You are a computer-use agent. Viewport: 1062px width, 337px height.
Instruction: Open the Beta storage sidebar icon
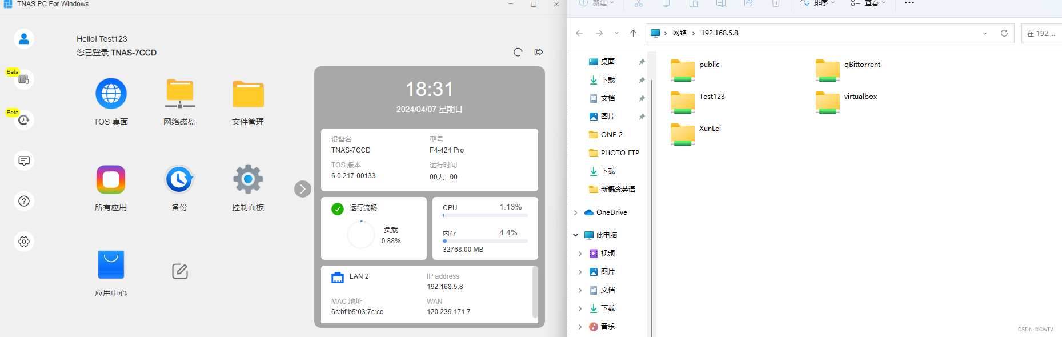point(24,79)
